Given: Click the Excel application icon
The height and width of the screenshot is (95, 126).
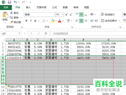Looking at the screenshot, I should pos(4,2).
